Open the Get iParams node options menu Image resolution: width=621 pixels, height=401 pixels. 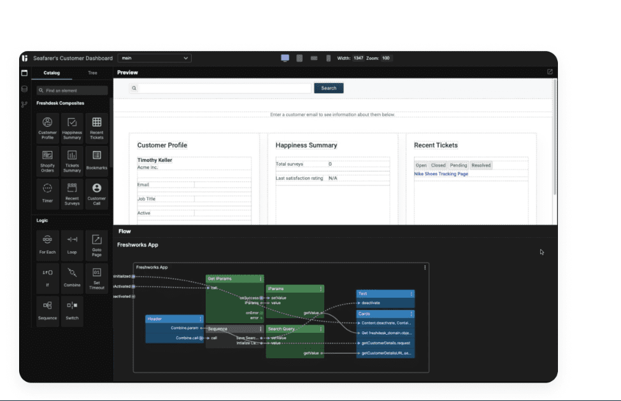point(261,279)
